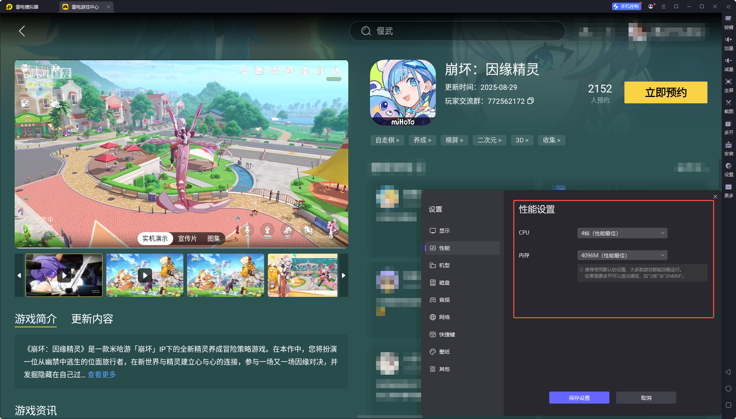Click 查看更多 link in description

click(x=102, y=375)
